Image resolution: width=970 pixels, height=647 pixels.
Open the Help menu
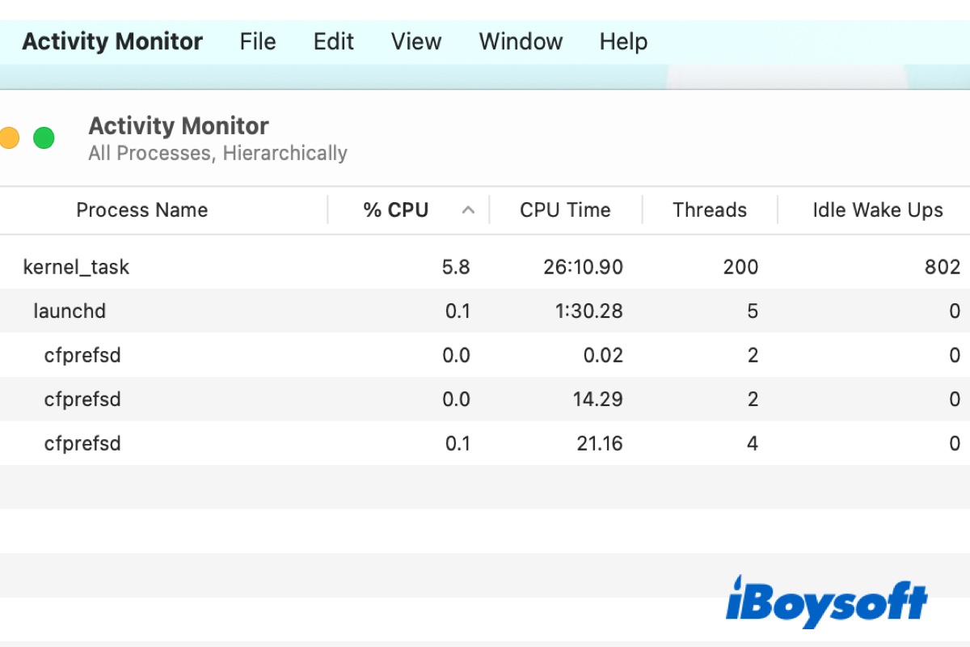pyautogui.click(x=623, y=41)
